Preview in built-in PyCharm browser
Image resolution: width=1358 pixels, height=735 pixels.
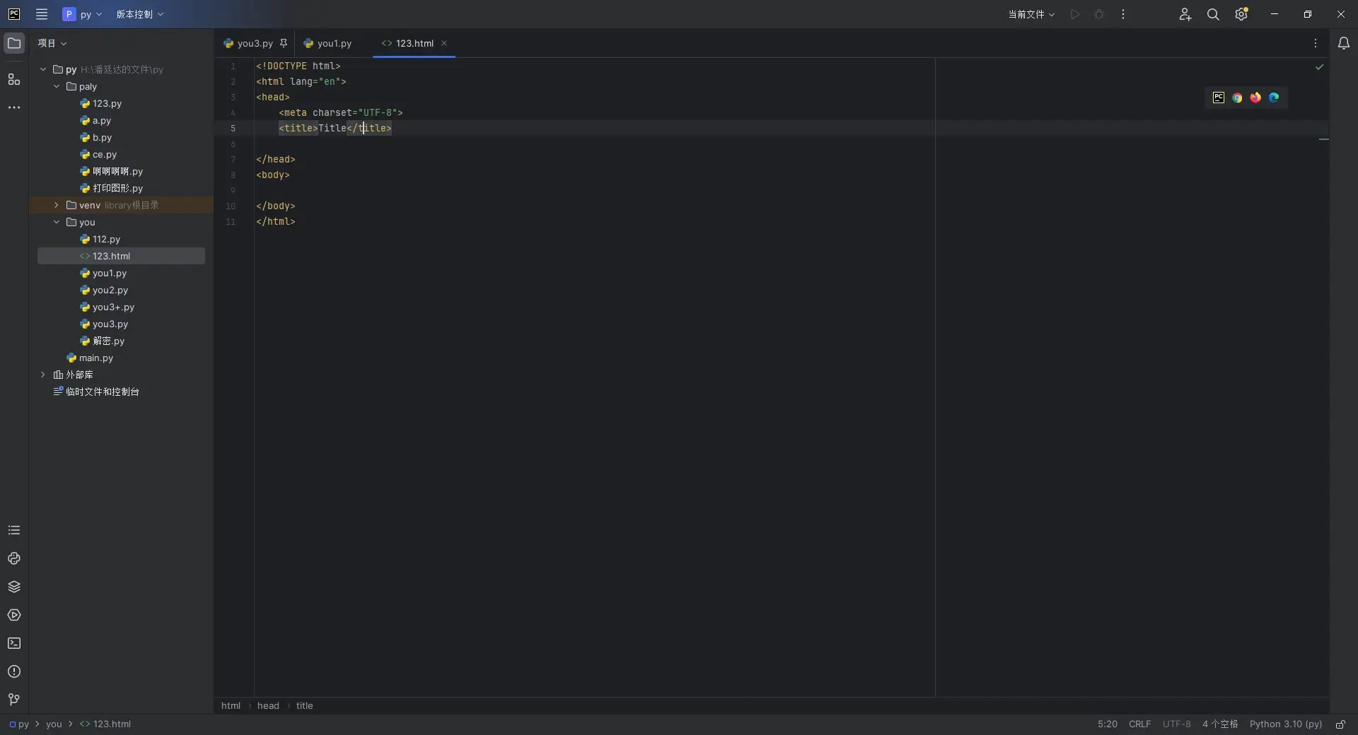point(1219,98)
